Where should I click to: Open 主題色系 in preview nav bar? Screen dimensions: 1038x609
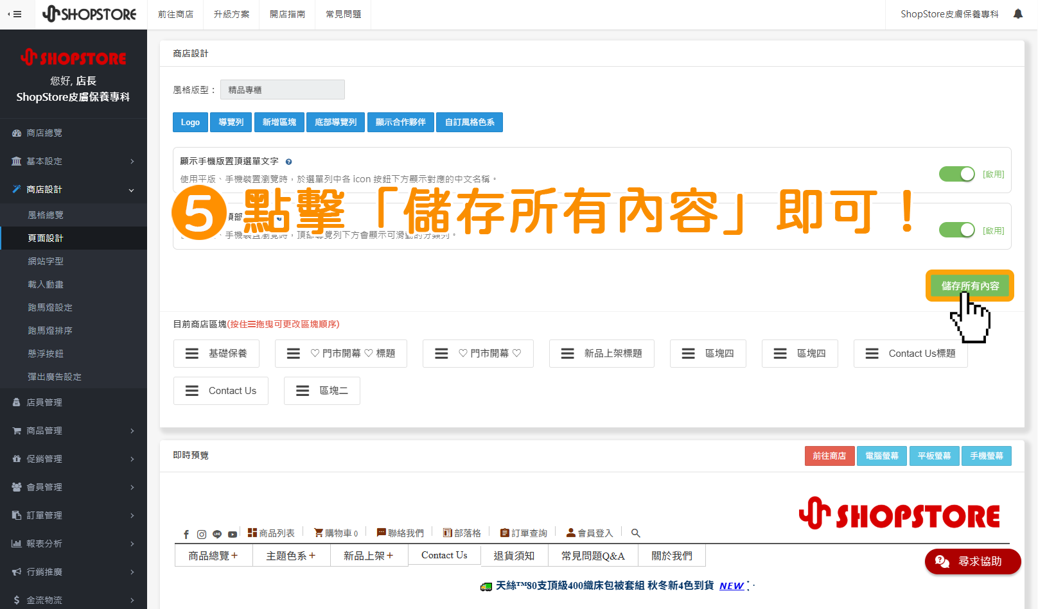pyautogui.click(x=291, y=556)
